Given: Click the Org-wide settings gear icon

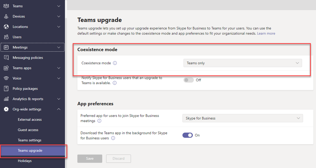Looking at the screenshot, I should click(x=6, y=109).
